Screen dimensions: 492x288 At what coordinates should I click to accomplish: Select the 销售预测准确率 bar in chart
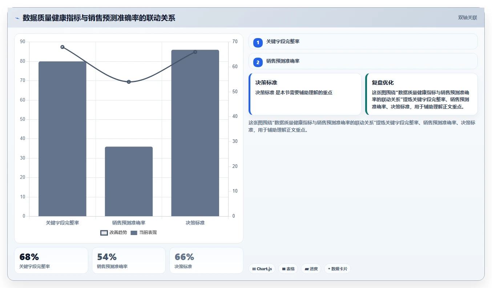pos(129,181)
